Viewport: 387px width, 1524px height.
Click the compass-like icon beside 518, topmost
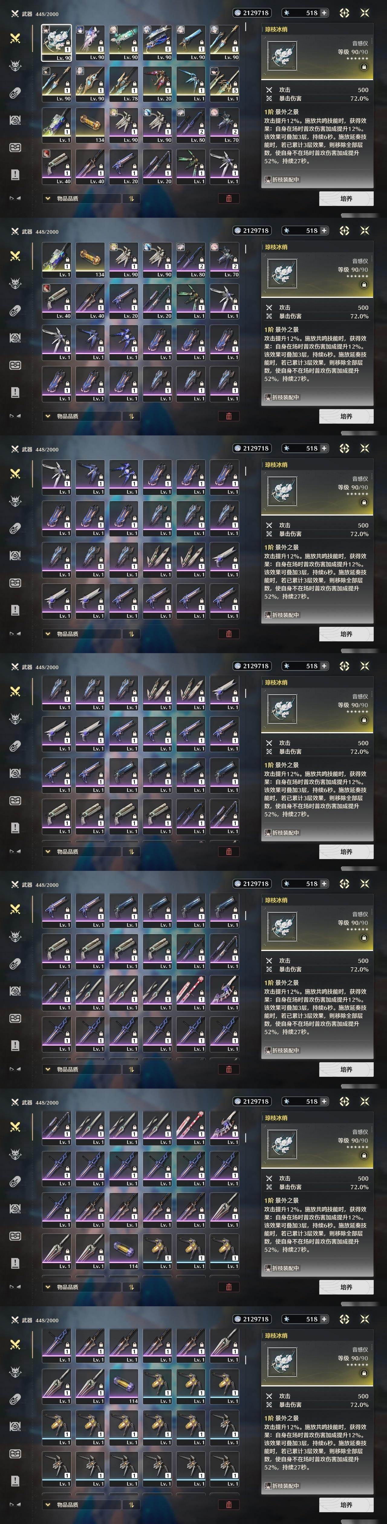pos(344,12)
